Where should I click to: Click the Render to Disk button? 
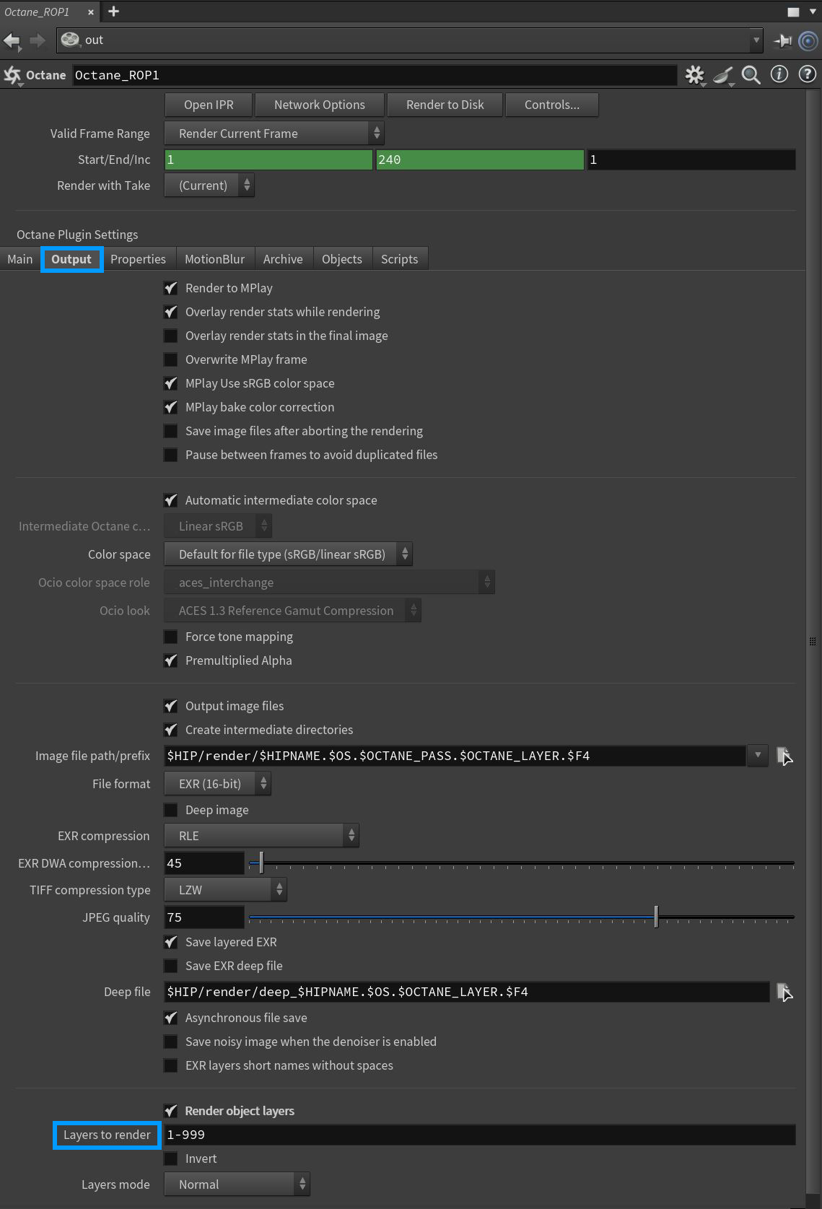(445, 105)
